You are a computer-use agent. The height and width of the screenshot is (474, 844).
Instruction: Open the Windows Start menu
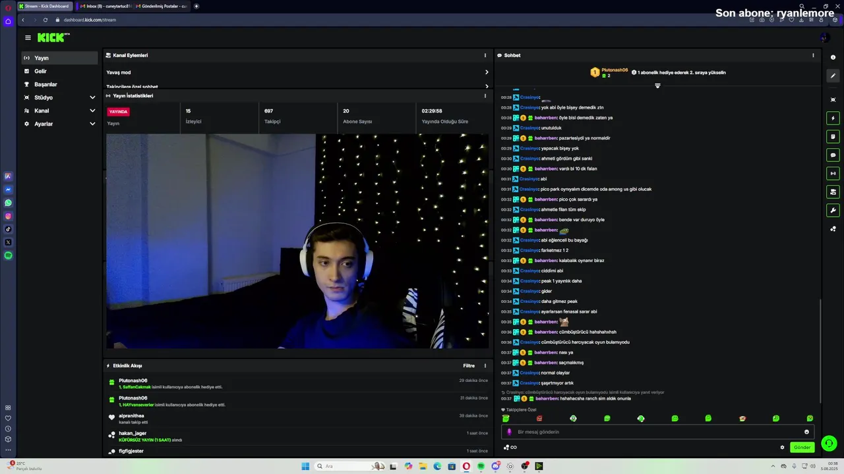(305, 466)
